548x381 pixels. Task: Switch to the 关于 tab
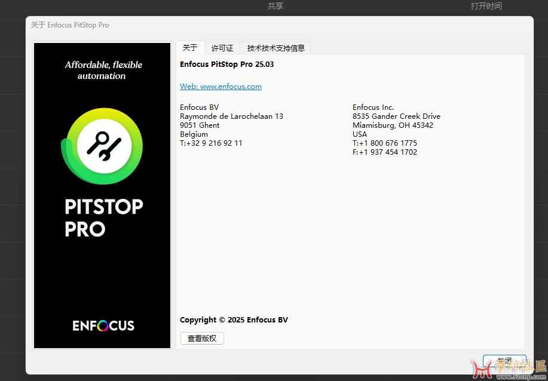pyautogui.click(x=190, y=48)
